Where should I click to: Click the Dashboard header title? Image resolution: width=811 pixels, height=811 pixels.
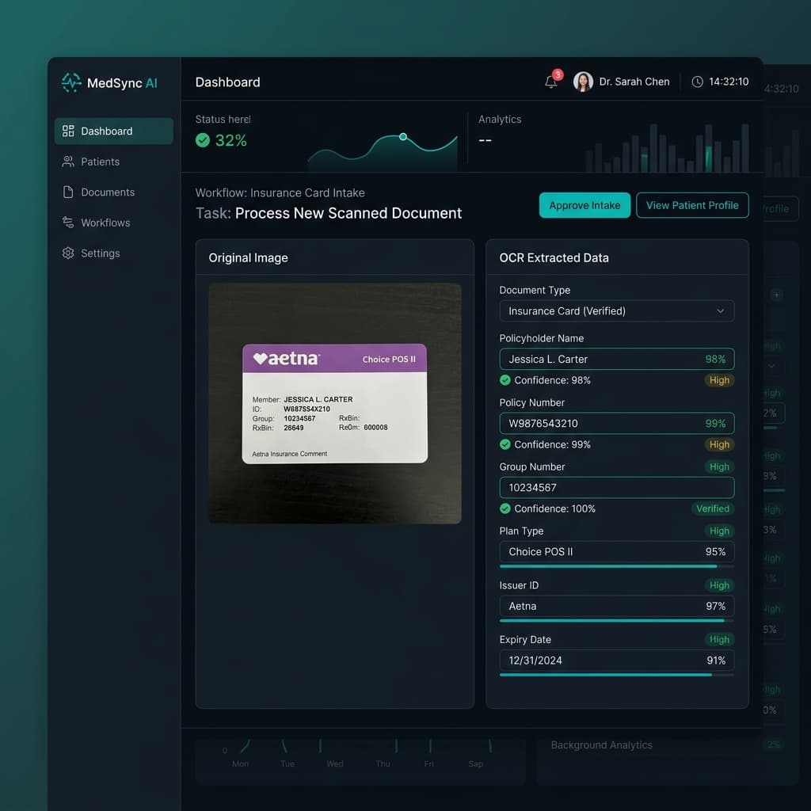(227, 82)
